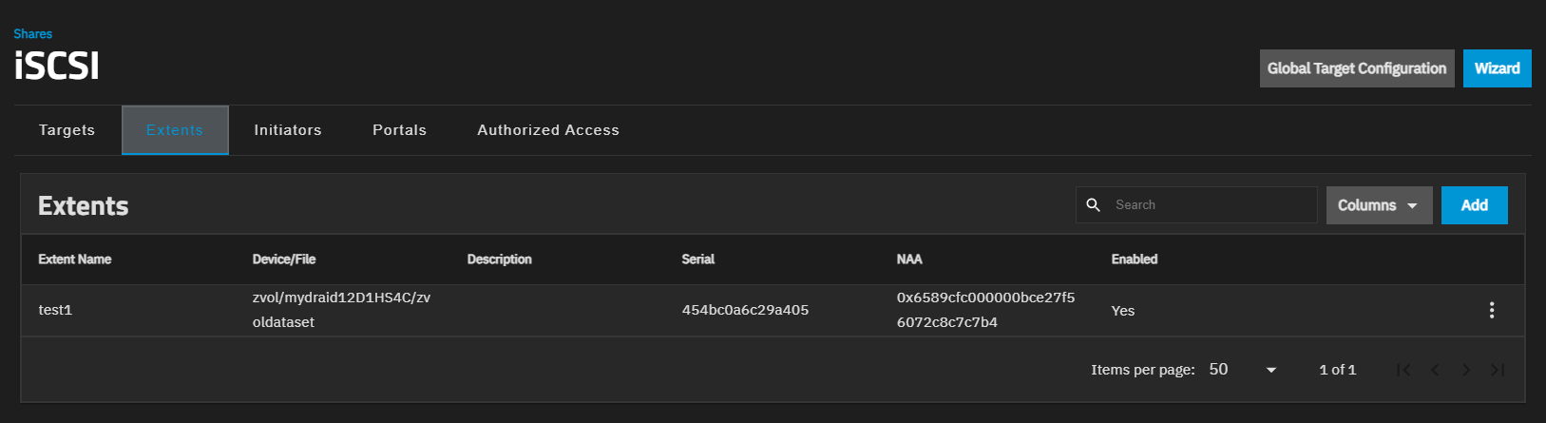Launch the iSCSI Wizard
This screenshot has width=1546, height=423.
click(x=1497, y=68)
